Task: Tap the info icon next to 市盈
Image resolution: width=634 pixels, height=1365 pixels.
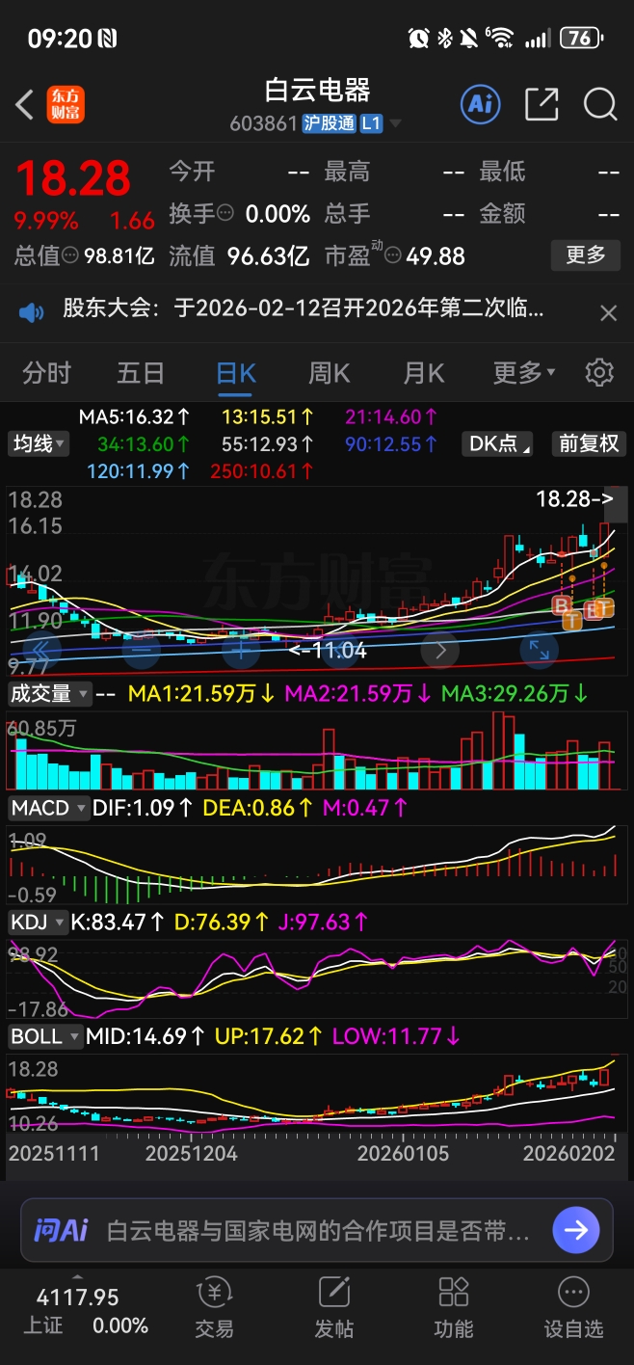Action: tap(392, 255)
